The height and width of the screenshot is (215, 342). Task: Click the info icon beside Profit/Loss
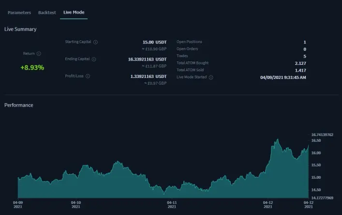point(88,76)
